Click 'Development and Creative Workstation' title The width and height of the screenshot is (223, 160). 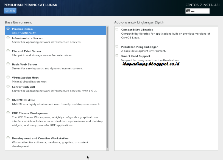(40, 138)
